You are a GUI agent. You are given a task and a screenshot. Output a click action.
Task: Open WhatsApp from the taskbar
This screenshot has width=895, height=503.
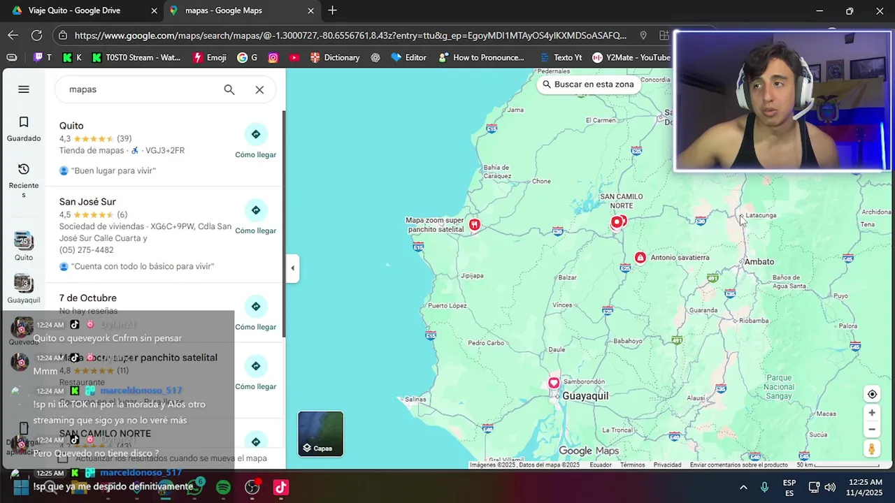[x=194, y=487]
